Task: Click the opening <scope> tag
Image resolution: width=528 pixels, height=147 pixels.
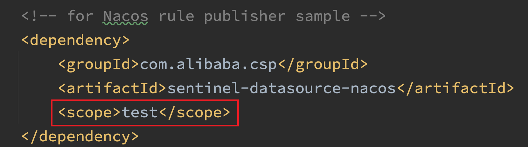Action: pyautogui.click(x=89, y=113)
